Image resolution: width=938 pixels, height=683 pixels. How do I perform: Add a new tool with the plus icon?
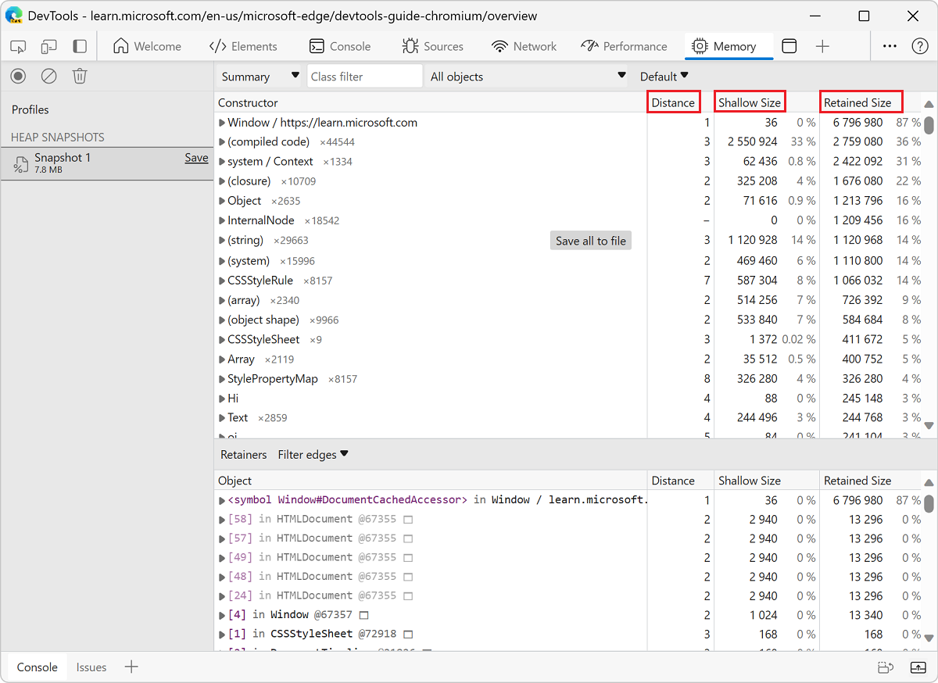pos(822,46)
